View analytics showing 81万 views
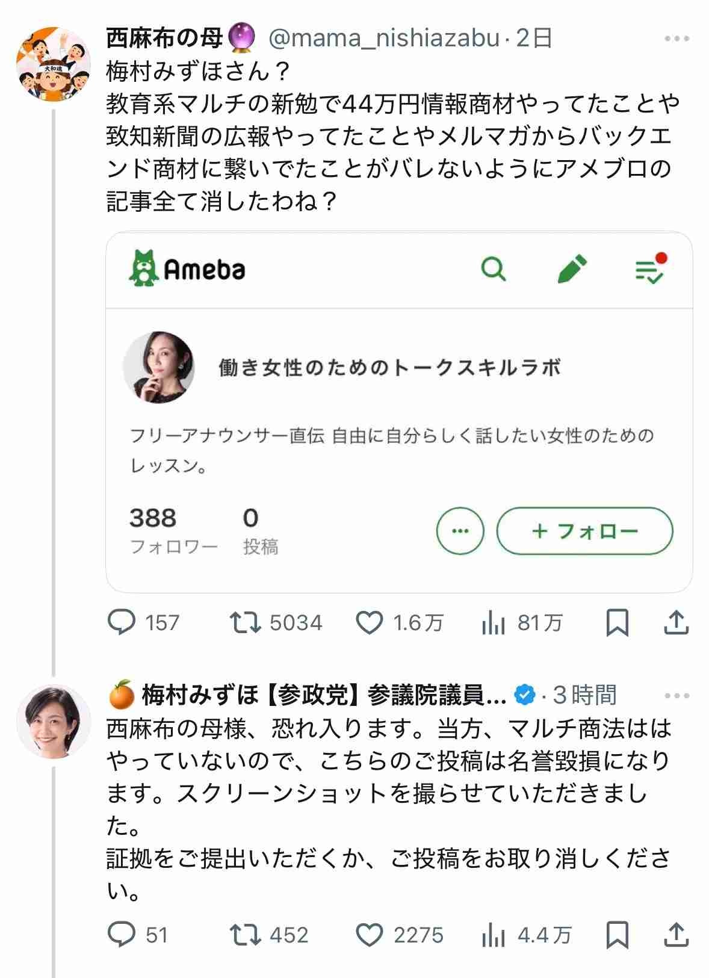This screenshot has height=978, width=709. 494,622
